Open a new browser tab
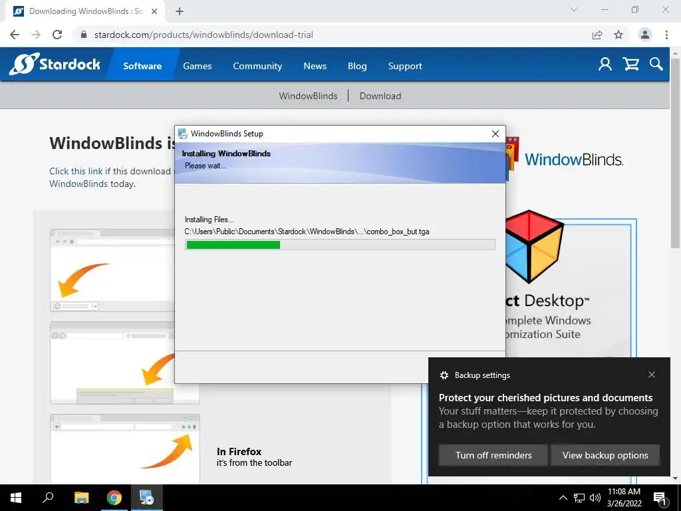The height and width of the screenshot is (511, 681). click(180, 11)
